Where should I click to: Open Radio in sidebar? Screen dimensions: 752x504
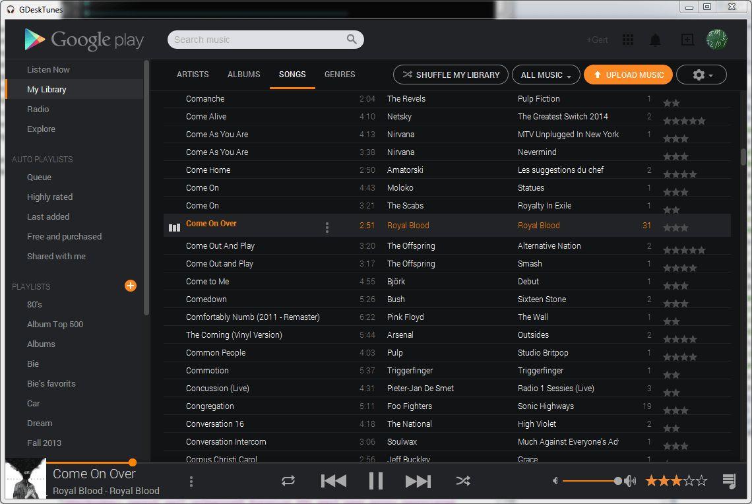coord(38,110)
